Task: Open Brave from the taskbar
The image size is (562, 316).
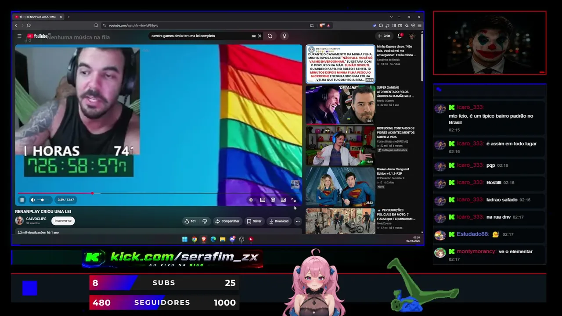Action: [204, 239]
